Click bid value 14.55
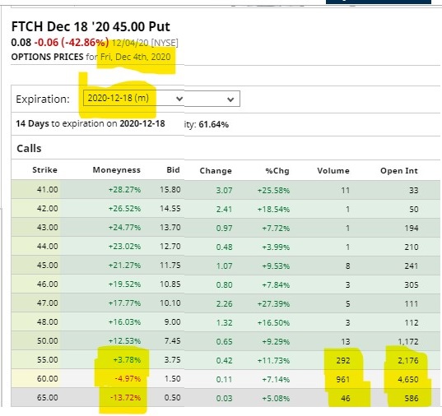This screenshot has width=442, height=416. (x=170, y=209)
